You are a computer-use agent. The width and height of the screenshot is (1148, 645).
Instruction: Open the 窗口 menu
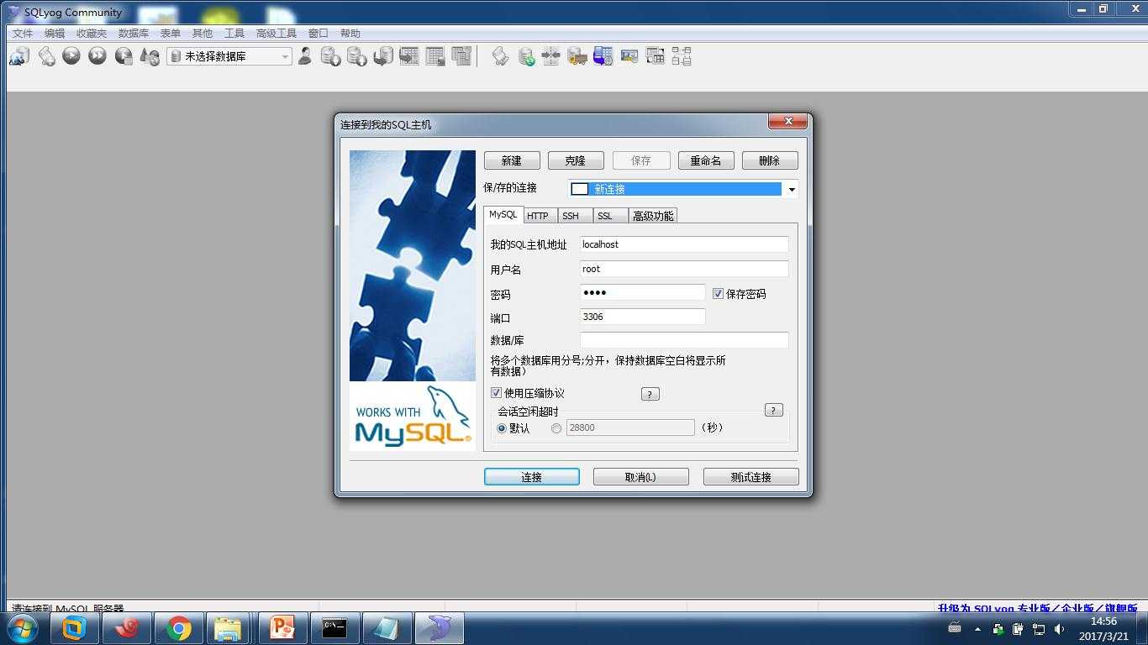319,34
